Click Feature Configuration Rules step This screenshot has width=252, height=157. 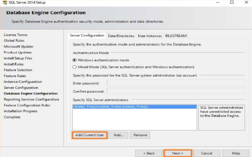[x=27, y=105]
